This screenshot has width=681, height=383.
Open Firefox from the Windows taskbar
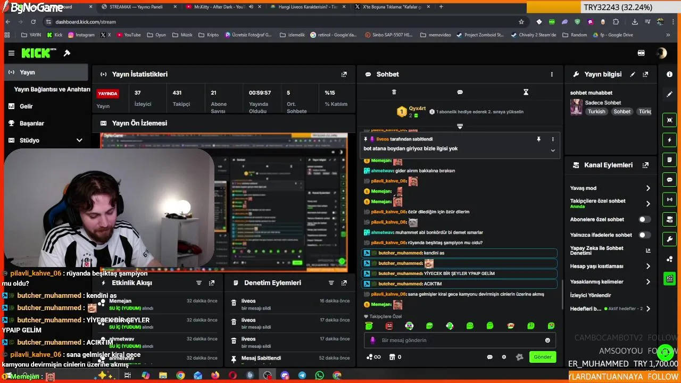[215, 376]
